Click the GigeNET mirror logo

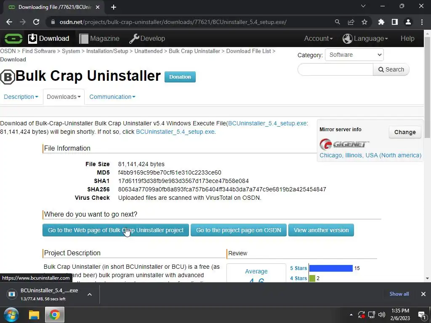pyautogui.click(x=344, y=144)
